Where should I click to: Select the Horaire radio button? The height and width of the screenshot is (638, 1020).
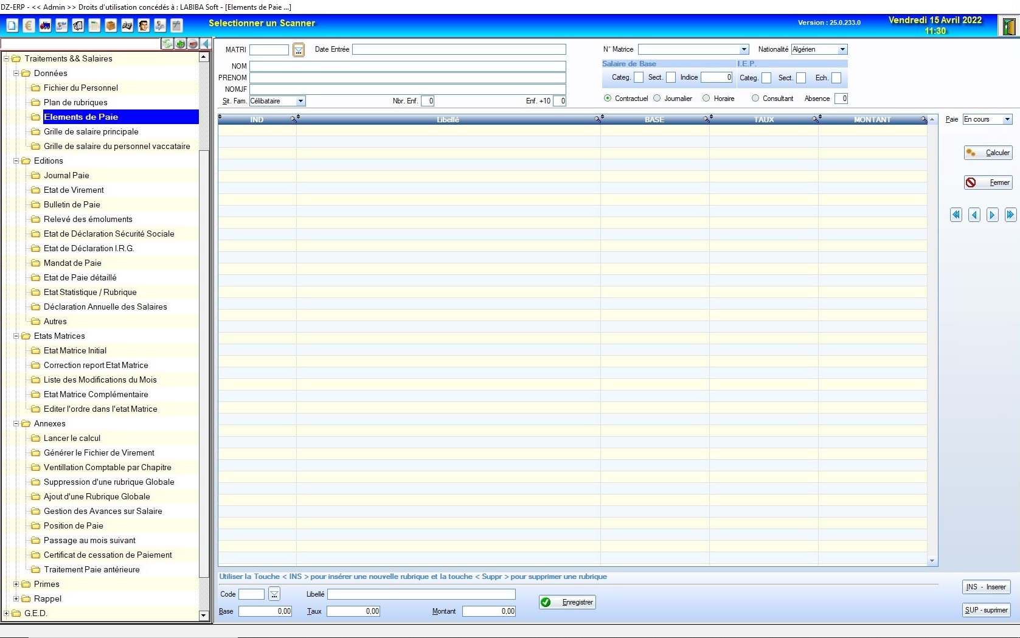click(x=706, y=99)
